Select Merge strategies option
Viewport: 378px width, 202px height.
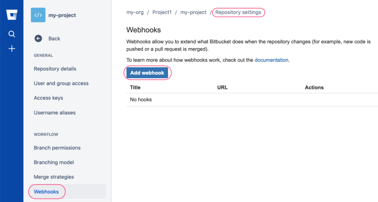pos(54,177)
